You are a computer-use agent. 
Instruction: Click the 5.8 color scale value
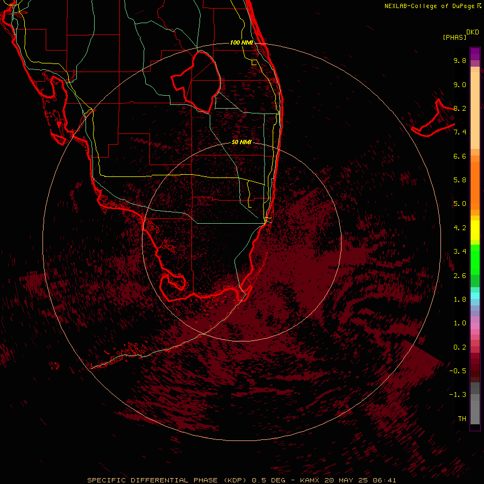[x=460, y=180]
